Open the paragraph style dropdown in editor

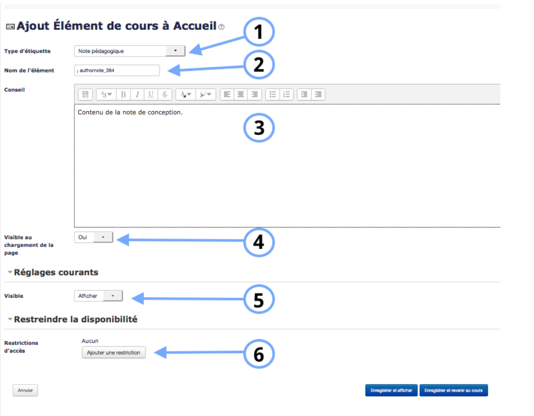[106, 95]
